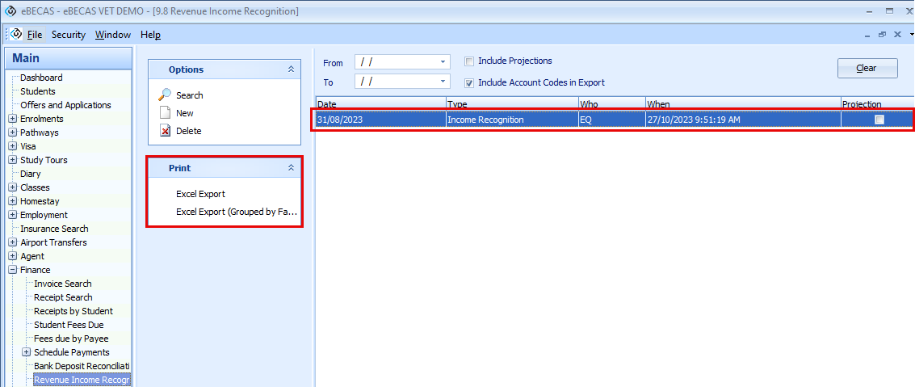
Task: Collapse the Print panel chevron
Action: click(291, 168)
